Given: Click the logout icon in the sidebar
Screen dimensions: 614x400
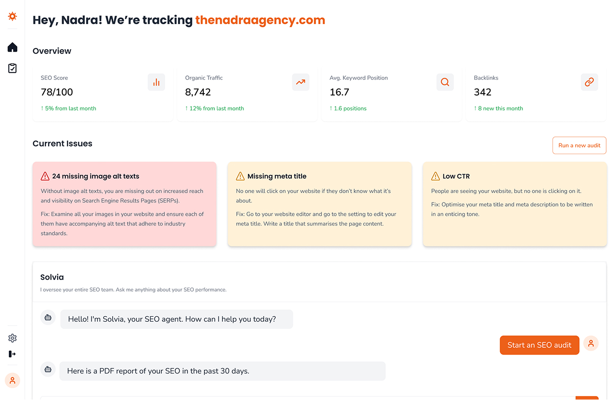Looking at the screenshot, I should [x=12, y=354].
